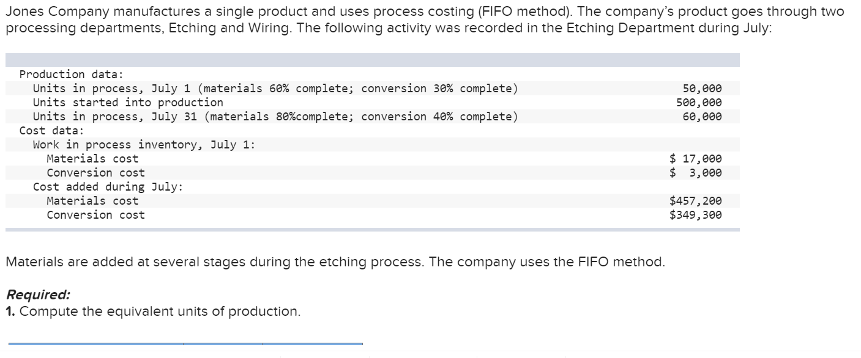
Task: Click the $349,300 conversion cost added
Action: [696, 214]
